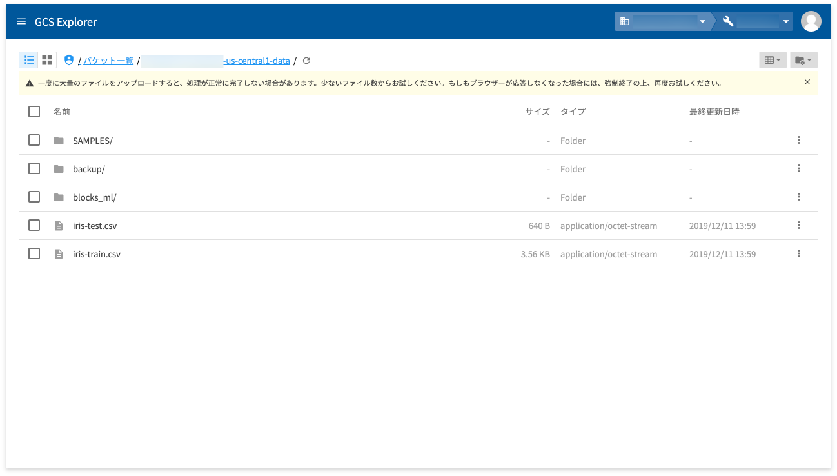
Task: Click the iris-train.csv file icon
Action: coord(59,254)
